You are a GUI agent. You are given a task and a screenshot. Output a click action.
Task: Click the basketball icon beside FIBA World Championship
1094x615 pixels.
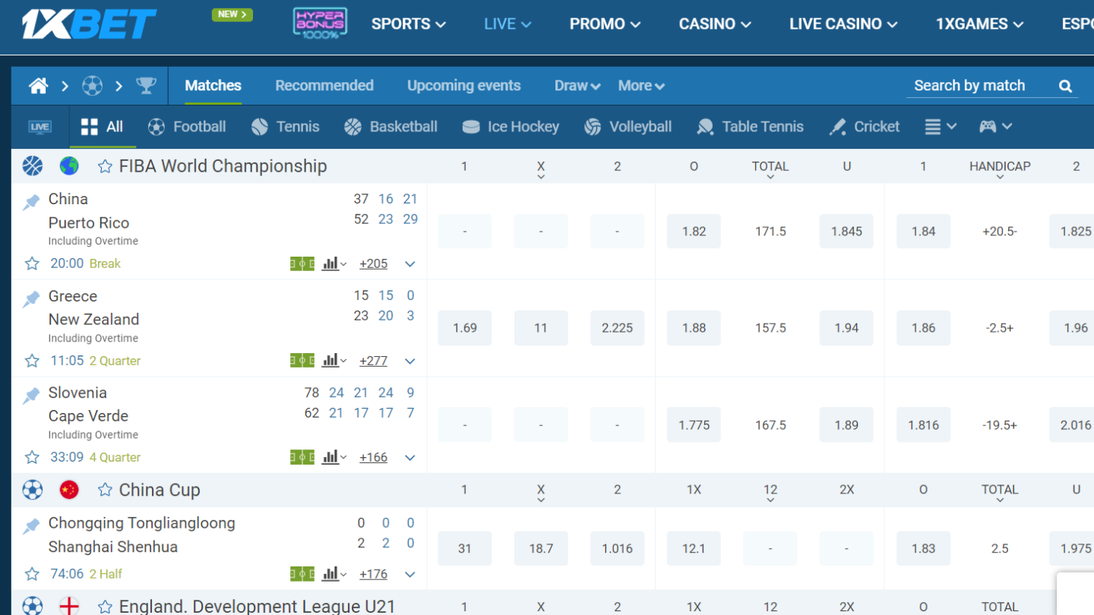coord(33,166)
